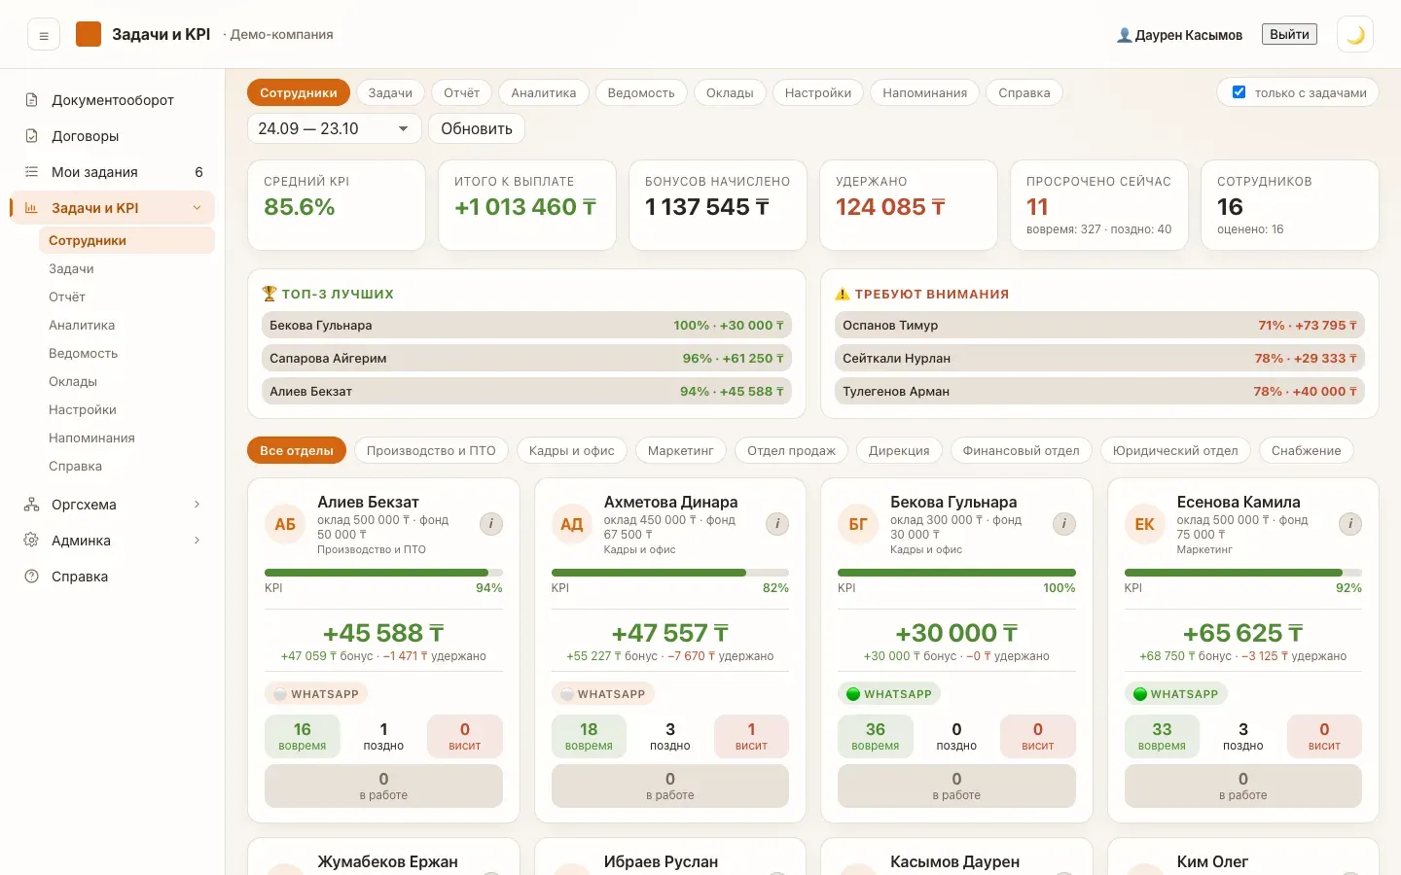Image resolution: width=1401 pixels, height=875 pixels.
Task: Click the Мои задания list icon
Action: pos(31,172)
